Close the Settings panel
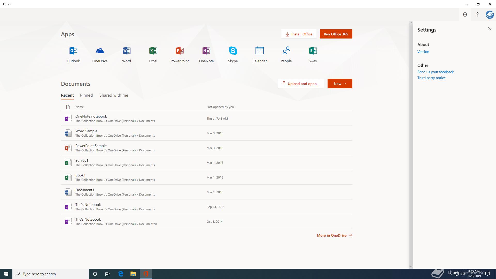This screenshot has height=279, width=496. click(490, 29)
